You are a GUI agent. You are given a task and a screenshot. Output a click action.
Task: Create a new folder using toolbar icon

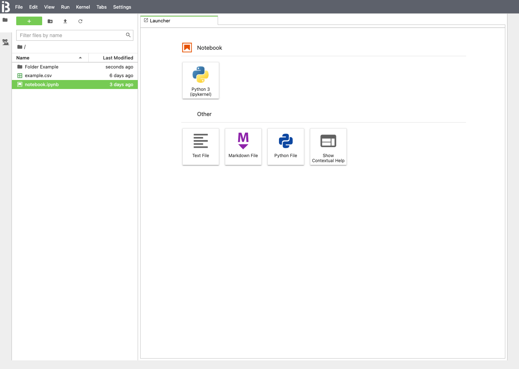point(50,21)
